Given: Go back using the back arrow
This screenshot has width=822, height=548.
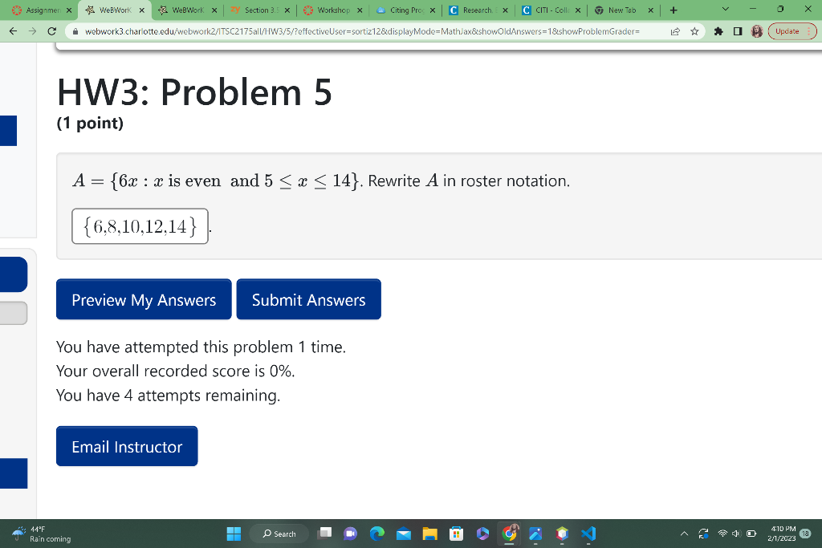Looking at the screenshot, I should pos(13,30).
